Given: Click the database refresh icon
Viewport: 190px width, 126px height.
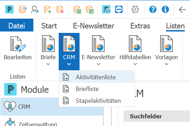Looking at the screenshot, I should tap(23, 9).
